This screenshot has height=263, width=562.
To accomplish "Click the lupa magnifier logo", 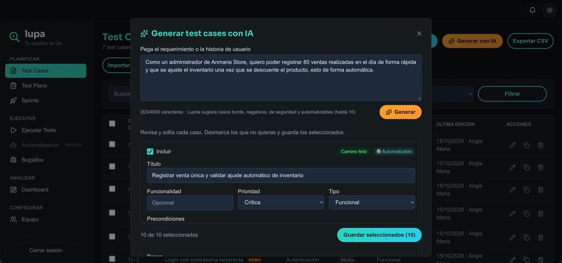I will (14, 37).
